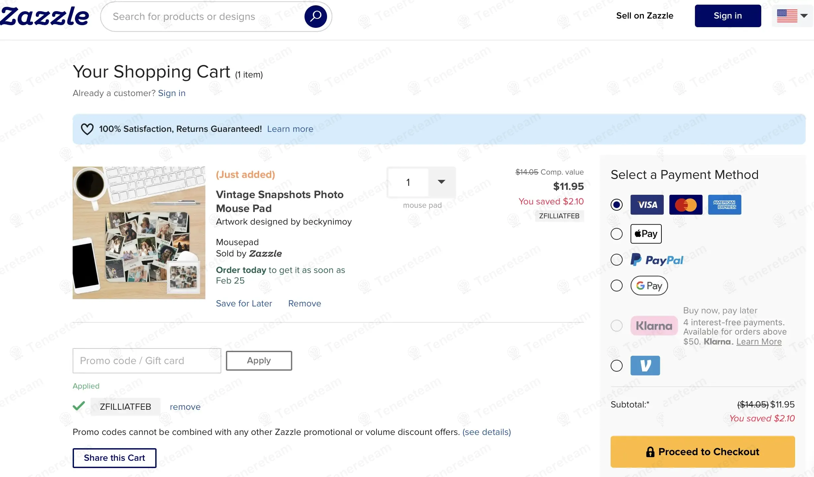Click the American Express icon
This screenshot has height=477, width=814.
[724, 205]
